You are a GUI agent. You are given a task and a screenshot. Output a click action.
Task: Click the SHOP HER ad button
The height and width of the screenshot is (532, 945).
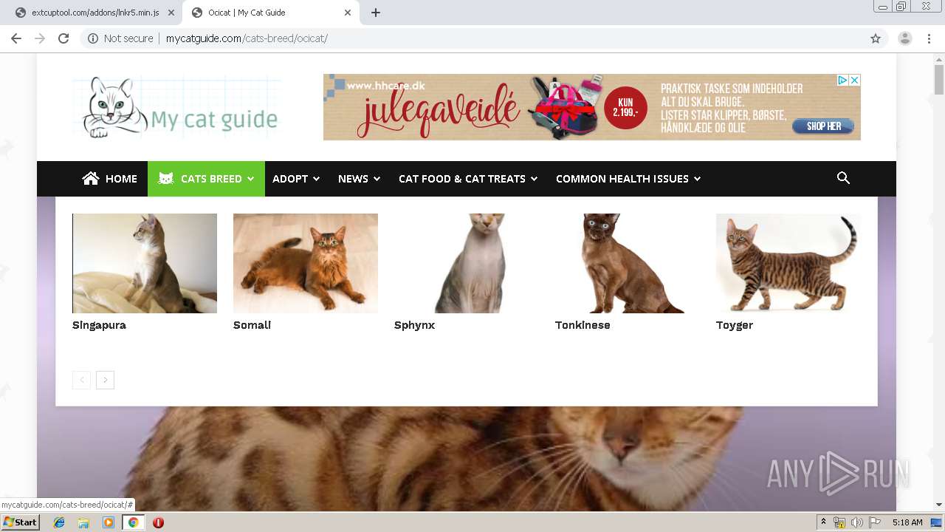pos(823,126)
